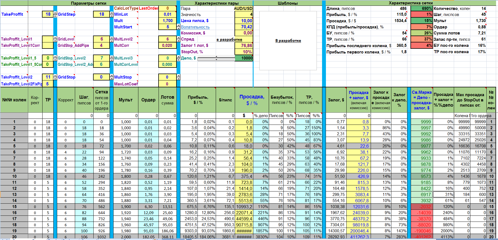Screen dimensions: 498x240
Task: Click the '№№ колен' column header
Action: pyautogui.click(x=14, y=100)
